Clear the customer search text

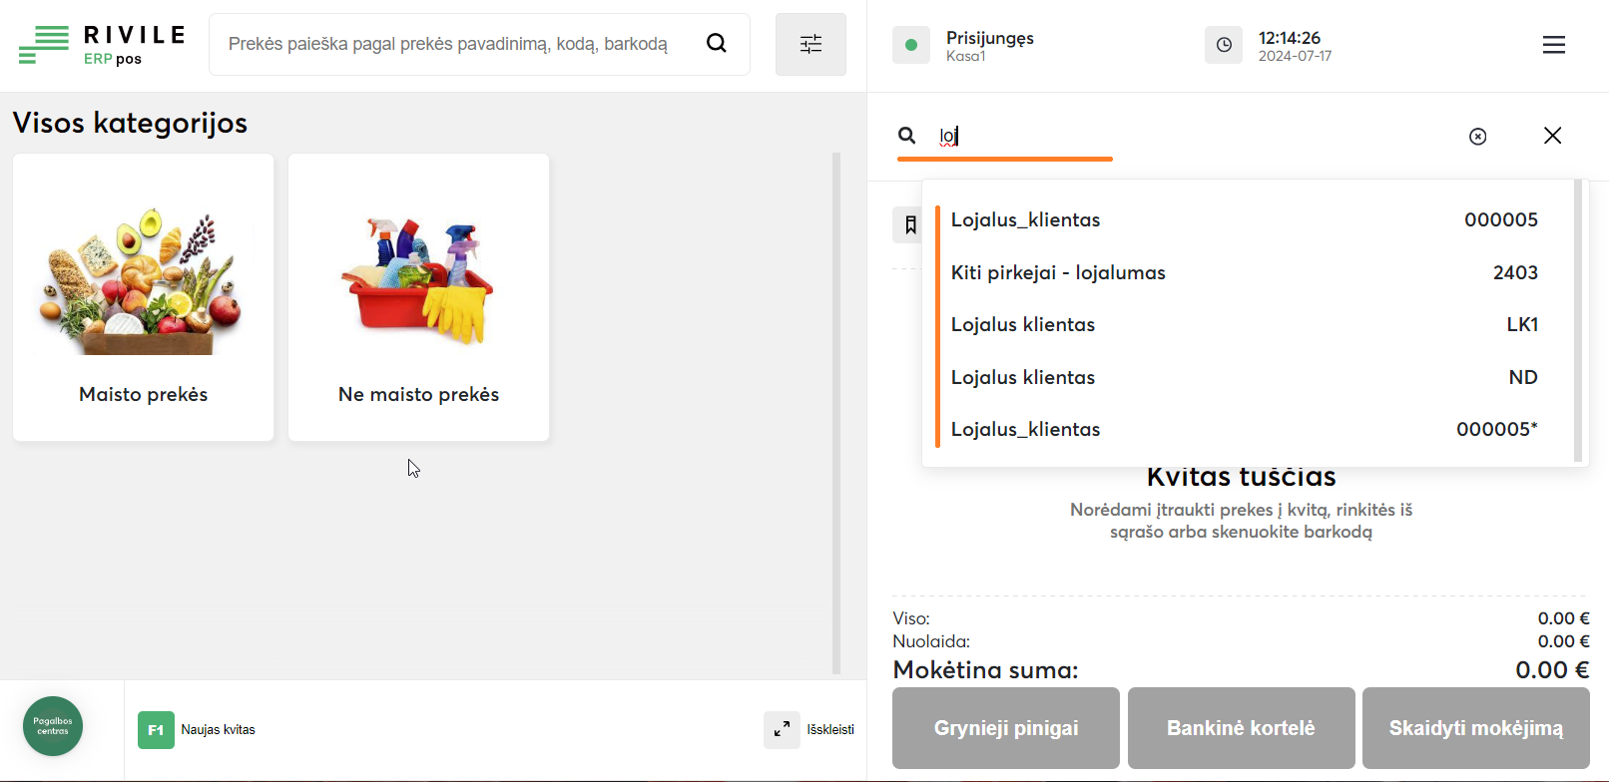[x=1477, y=137]
